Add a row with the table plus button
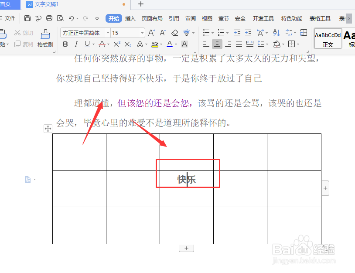 point(186,248)
